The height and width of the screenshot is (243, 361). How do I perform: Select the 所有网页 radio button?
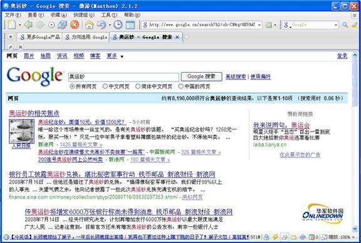point(72,86)
